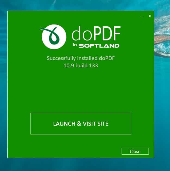Image resolution: width=170 pixels, height=171 pixels.
Task: Click the round doPDF loop logo
Action: 53,37
